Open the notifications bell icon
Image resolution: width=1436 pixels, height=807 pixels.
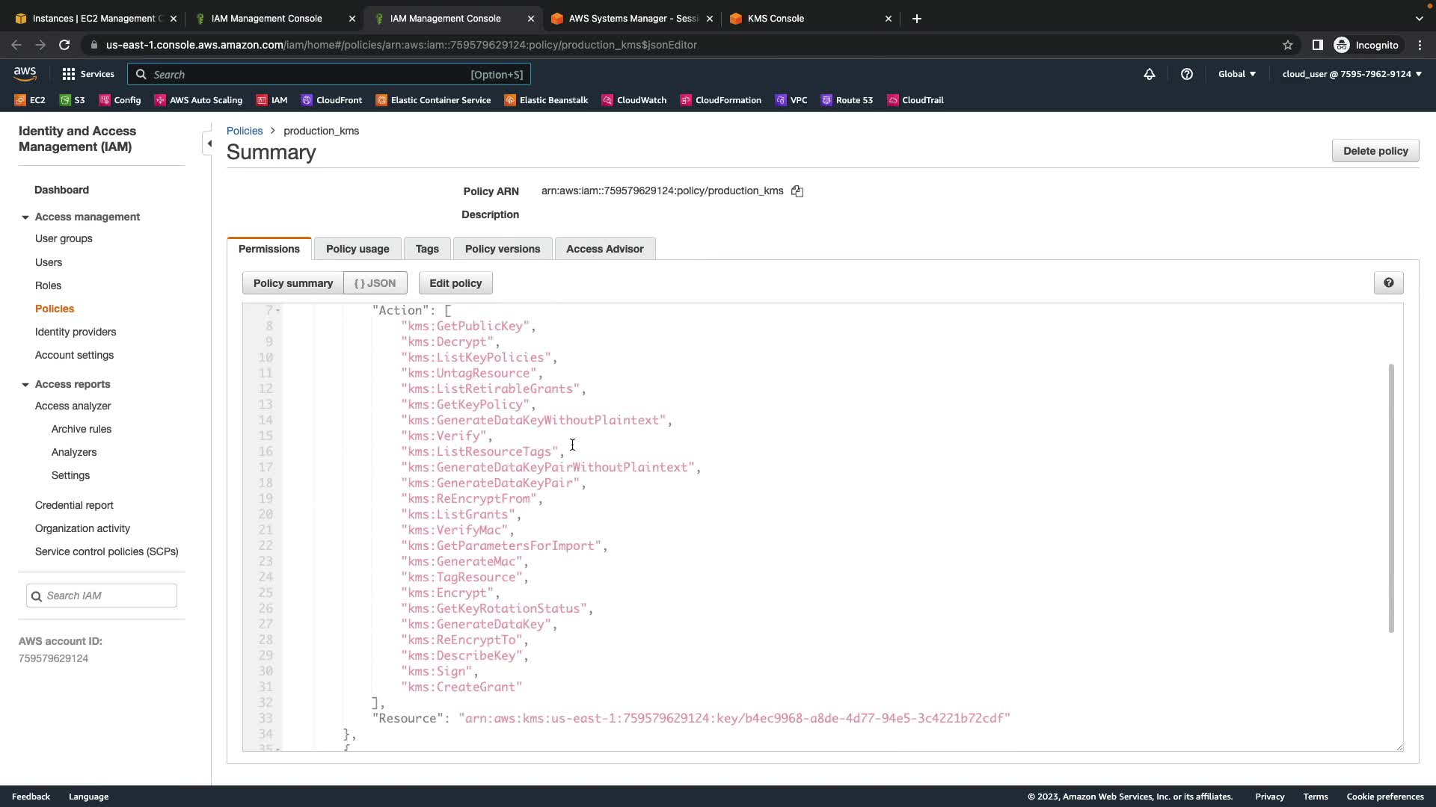(x=1150, y=74)
